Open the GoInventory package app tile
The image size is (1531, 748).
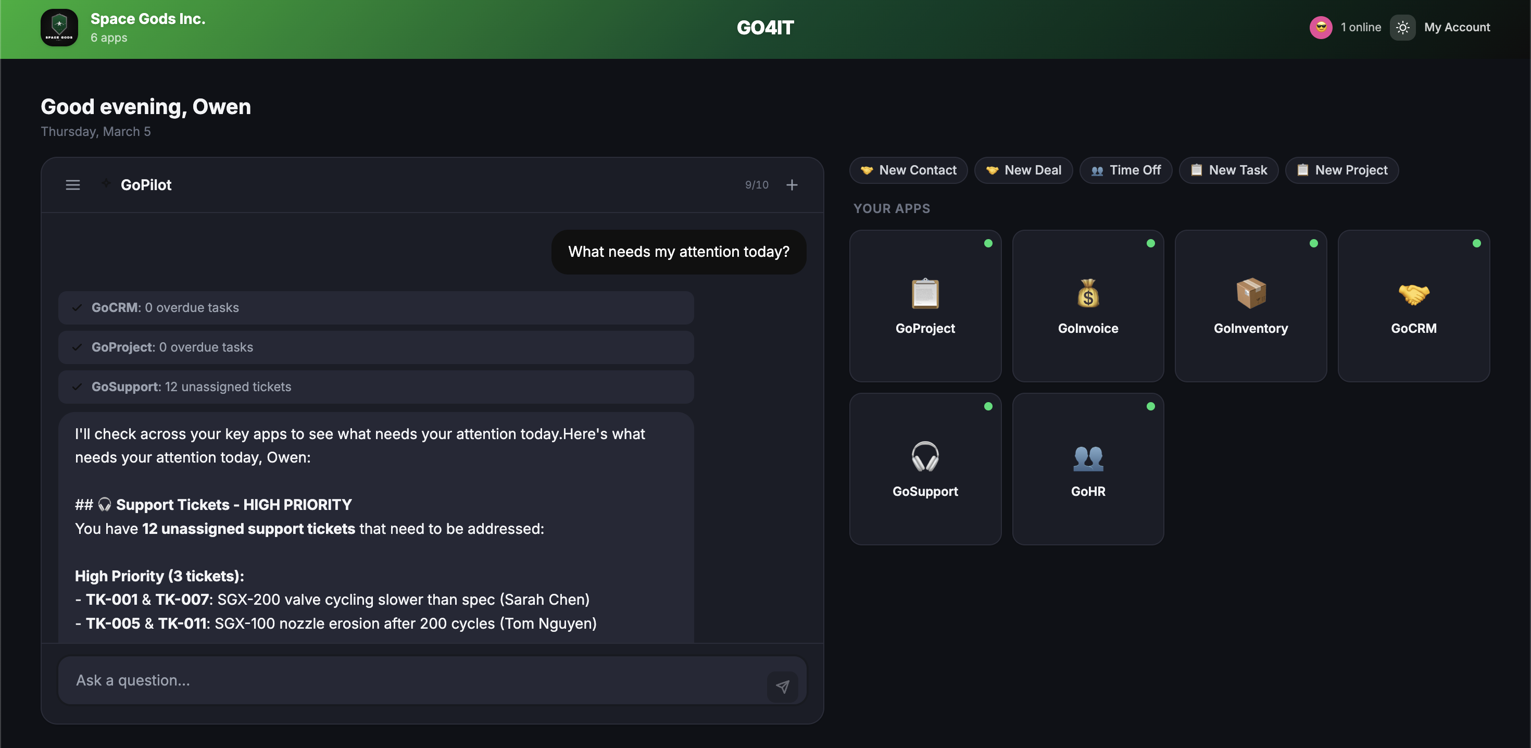point(1250,306)
